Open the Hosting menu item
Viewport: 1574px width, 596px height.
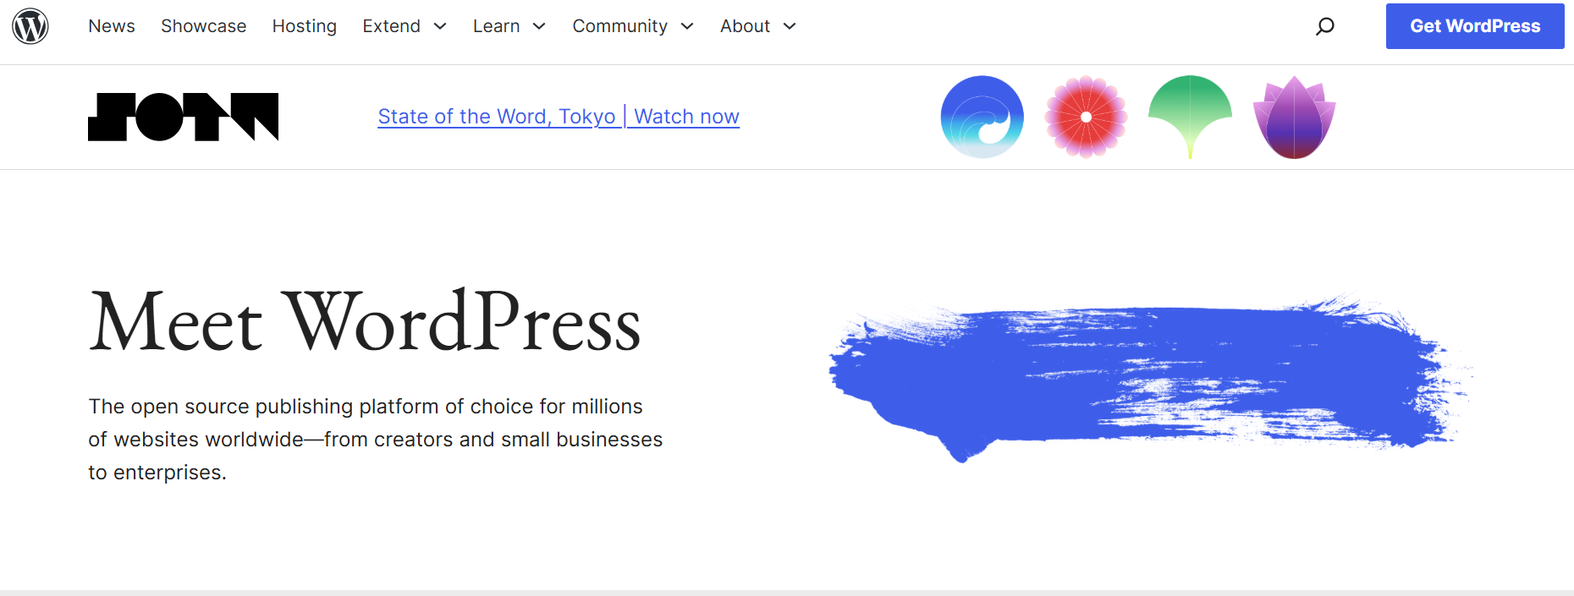[305, 26]
